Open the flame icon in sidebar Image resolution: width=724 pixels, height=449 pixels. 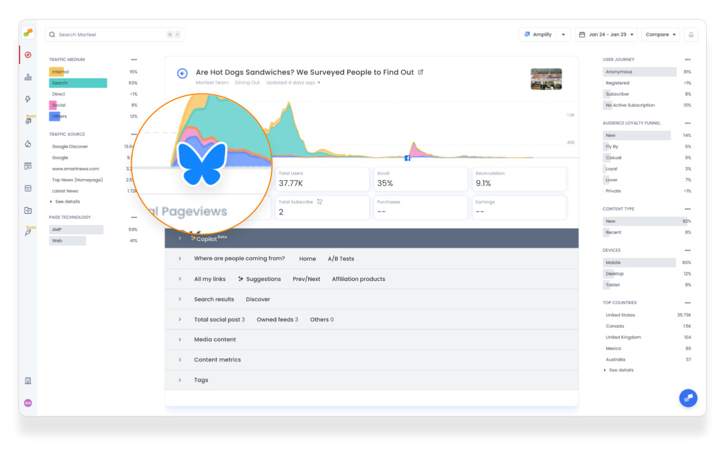pyautogui.click(x=28, y=144)
